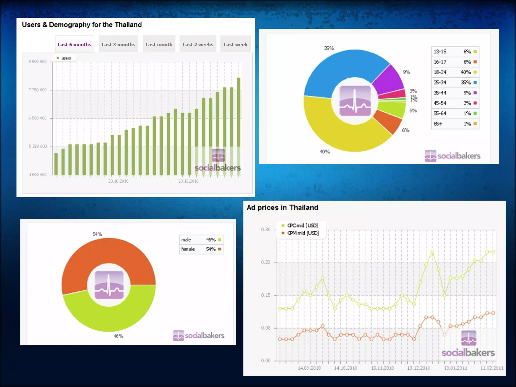
Task: Click the female orange legend swatch
Action: (x=219, y=249)
